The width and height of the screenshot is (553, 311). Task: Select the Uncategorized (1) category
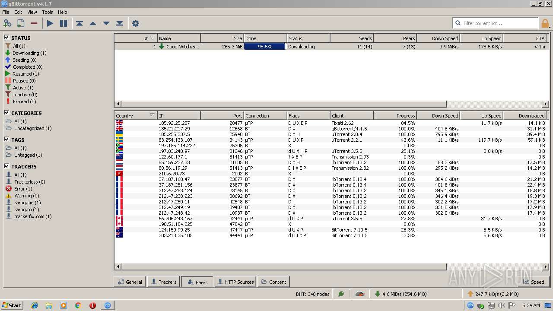tap(28, 128)
